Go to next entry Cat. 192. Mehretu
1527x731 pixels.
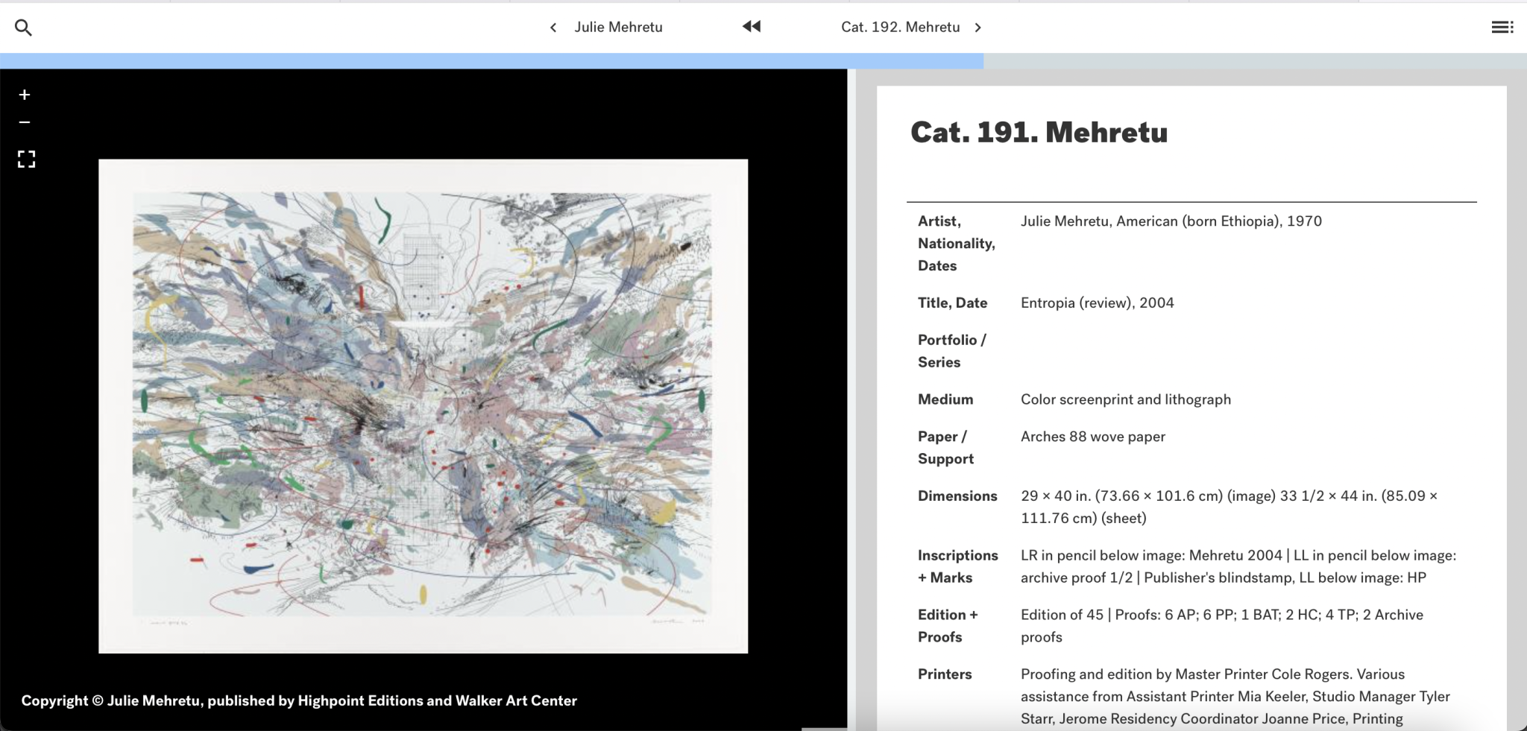coord(900,28)
